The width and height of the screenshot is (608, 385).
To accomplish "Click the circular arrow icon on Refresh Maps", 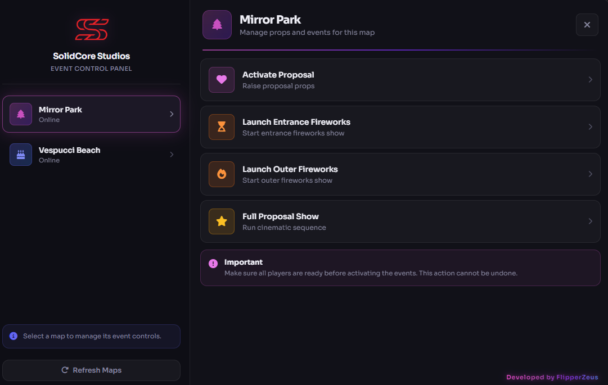I will (65, 370).
